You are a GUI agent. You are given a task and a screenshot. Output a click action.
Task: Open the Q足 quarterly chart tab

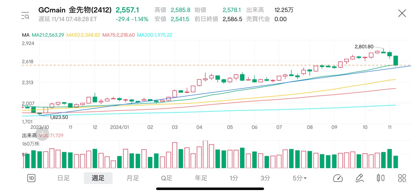point(166,178)
